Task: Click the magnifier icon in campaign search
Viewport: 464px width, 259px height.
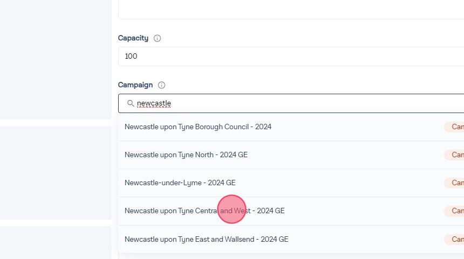Action: tap(131, 103)
